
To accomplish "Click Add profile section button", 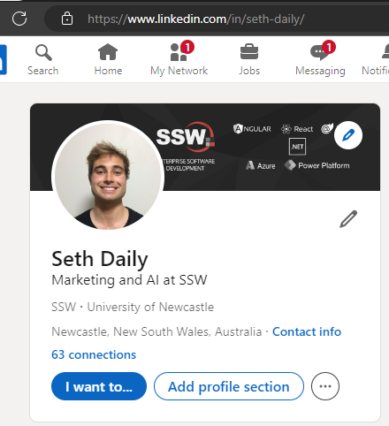I will point(229,386).
